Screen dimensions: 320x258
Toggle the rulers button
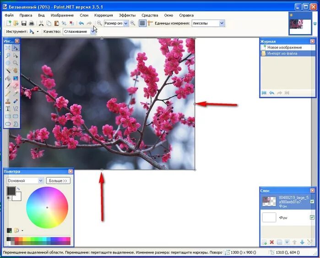[x=150, y=23]
